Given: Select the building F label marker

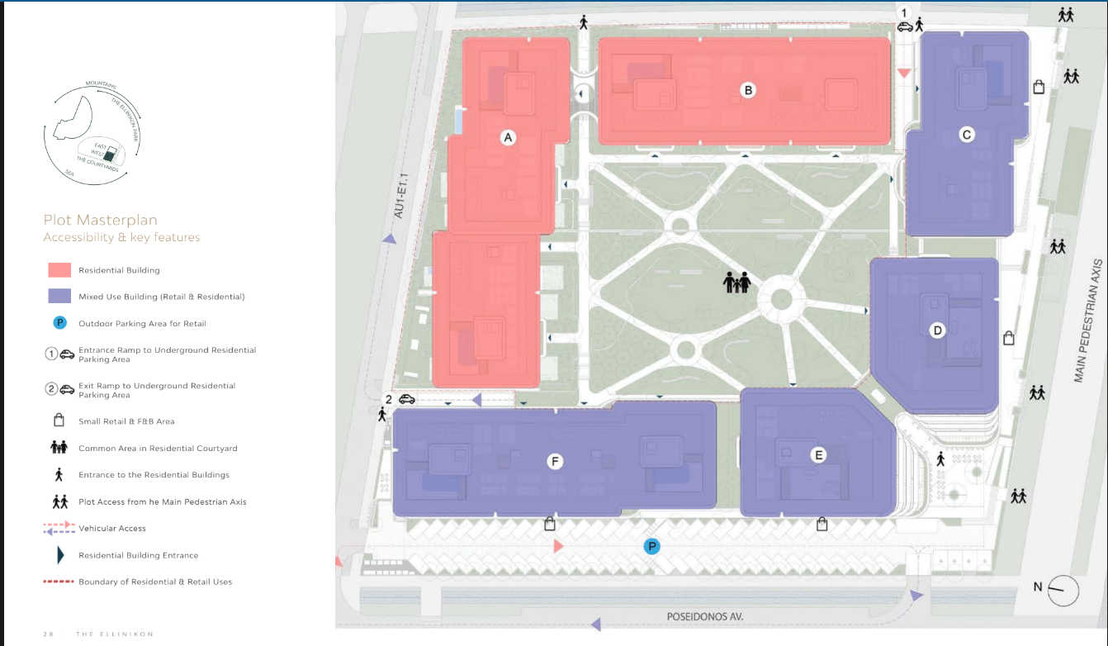Looking at the screenshot, I should (x=555, y=462).
